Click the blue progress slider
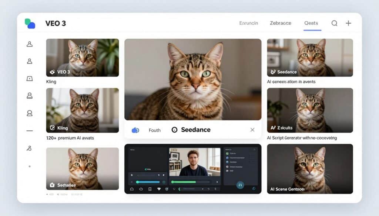The height and width of the screenshot is (216, 379). click(x=148, y=182)
